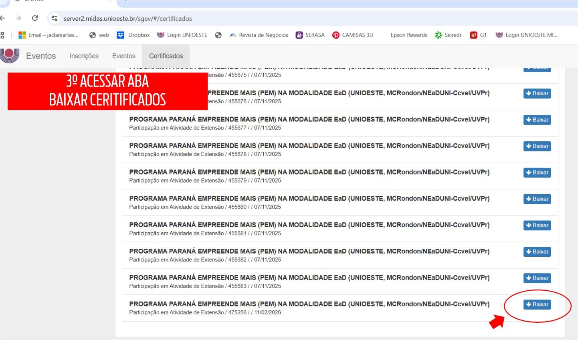The height and width of the screenshot is (340, 578).
Task: Click the UNIOESTE logo in navbar
Action: coord(10,55)
